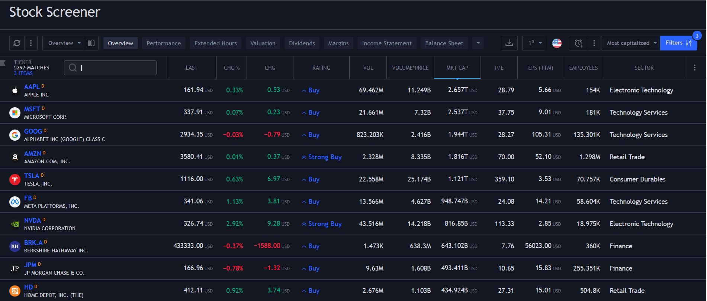Click the export download icon
The image size is (707, 301).
point(509,43)
